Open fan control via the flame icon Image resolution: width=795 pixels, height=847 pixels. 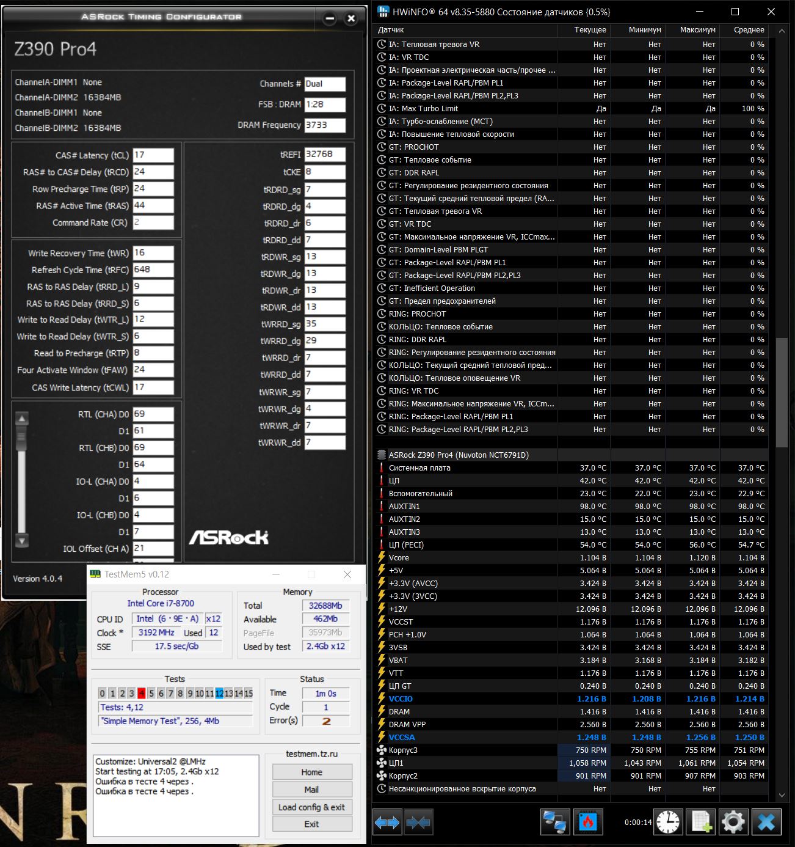pyautogui.click(x=588, y=822)
